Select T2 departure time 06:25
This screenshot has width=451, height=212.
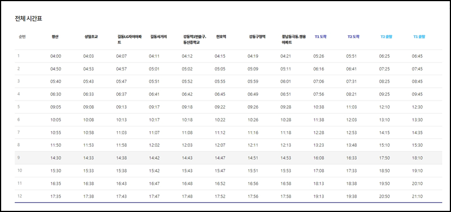[x=385, y=56]
